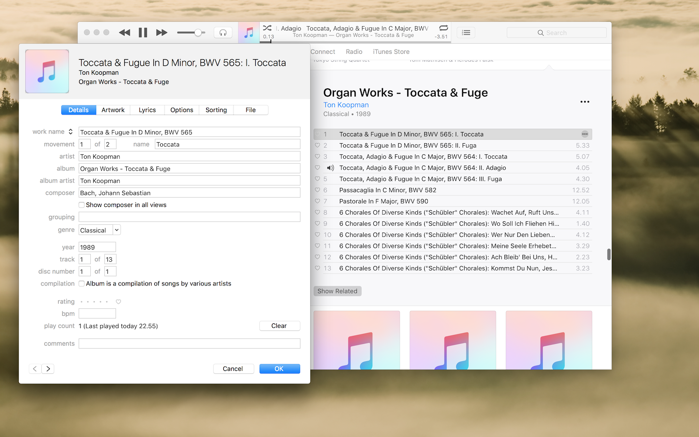Click the year field
The height and width of the screenshot is (437, 699).
pos(97,247)
